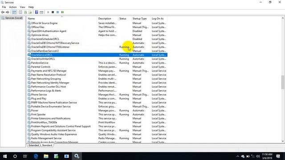Click the Peer Networking Grouping service icon
Viewport: 285px width, 160px height.
tap(29, 79)
